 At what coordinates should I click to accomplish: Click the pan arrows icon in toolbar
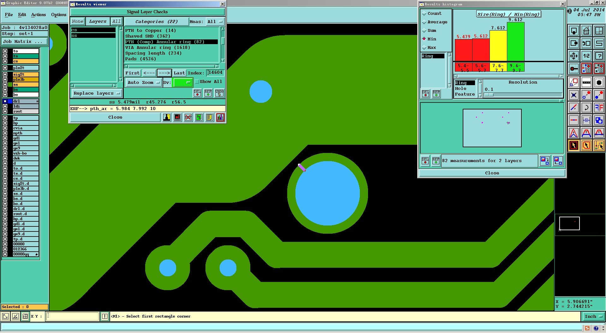[x=573, y=56]
